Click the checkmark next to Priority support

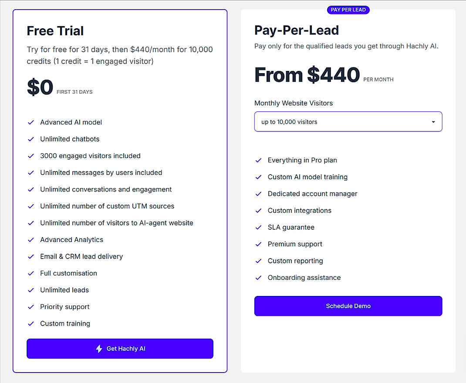coord(31,307)
